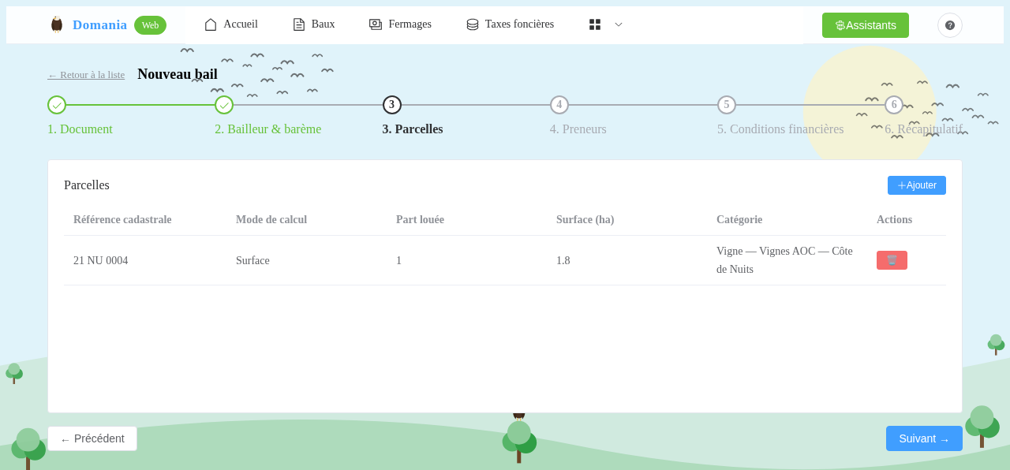Open the help question mark icon

pyautogui.click(x=950, y=25)
